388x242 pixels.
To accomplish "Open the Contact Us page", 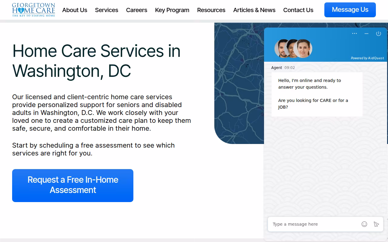I will point(298,10).
